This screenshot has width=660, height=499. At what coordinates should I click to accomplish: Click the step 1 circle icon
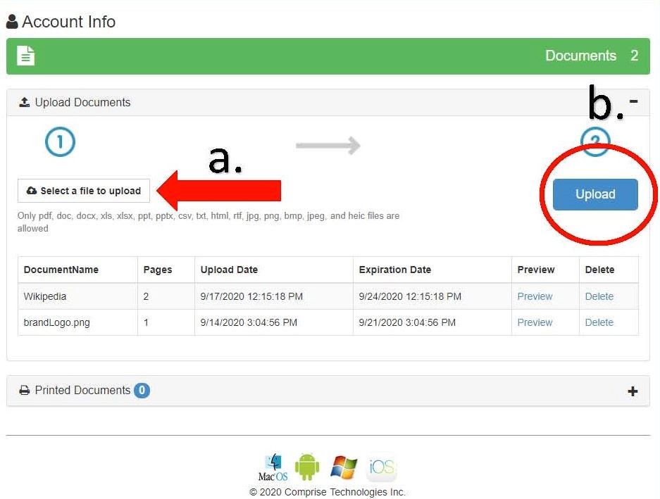point(60,143)
